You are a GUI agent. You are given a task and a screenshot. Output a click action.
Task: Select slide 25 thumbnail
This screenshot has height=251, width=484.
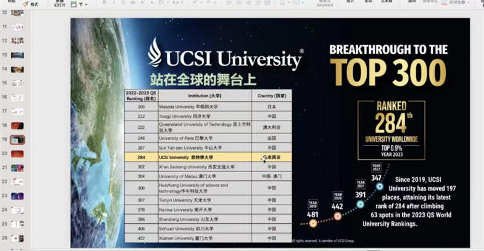pos(18,224)
